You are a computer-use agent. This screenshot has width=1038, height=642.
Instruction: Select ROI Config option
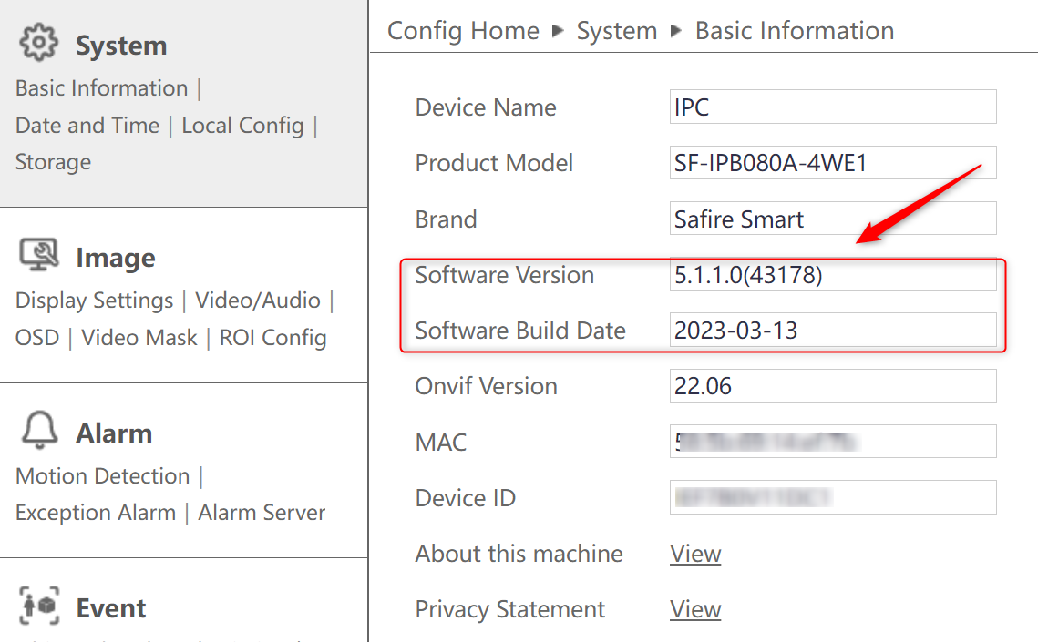(272, 337)
